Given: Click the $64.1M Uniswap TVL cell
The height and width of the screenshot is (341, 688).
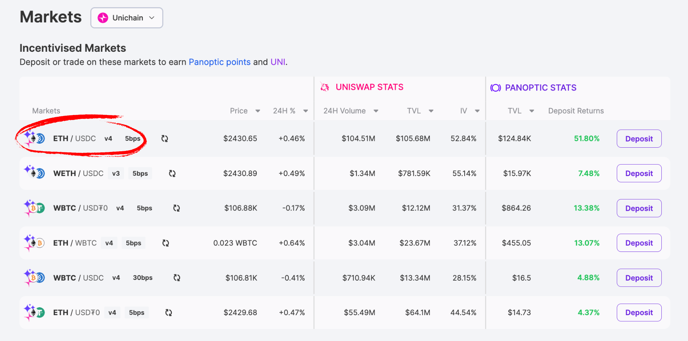Looking at the screenshot, I should [418, 313].
